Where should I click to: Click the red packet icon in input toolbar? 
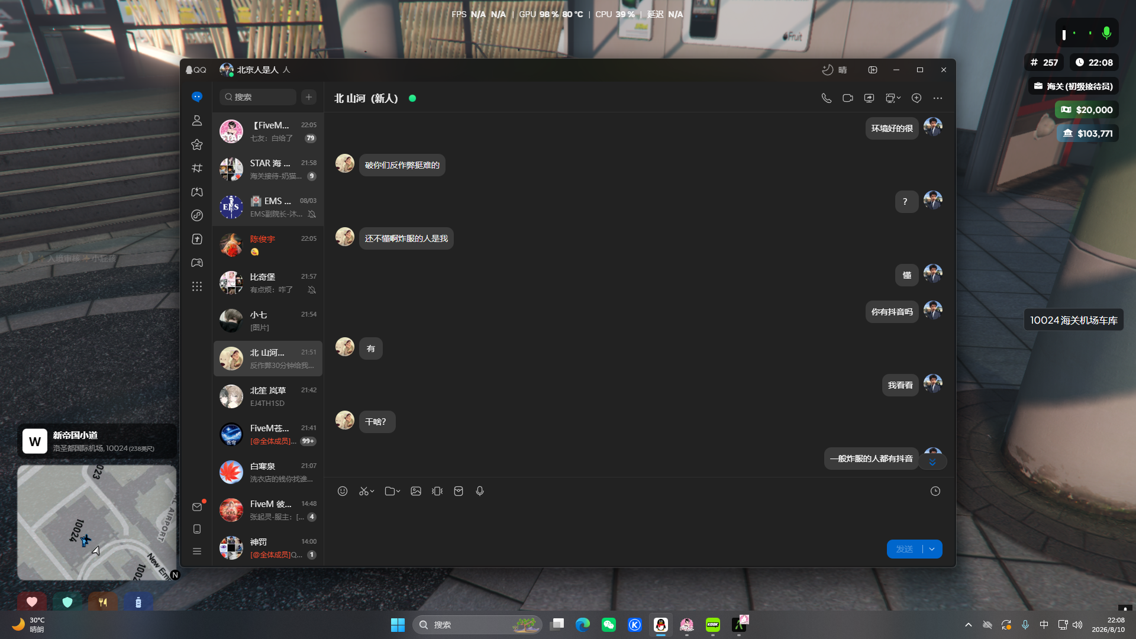pyautogui.click(x=459, y=491)
